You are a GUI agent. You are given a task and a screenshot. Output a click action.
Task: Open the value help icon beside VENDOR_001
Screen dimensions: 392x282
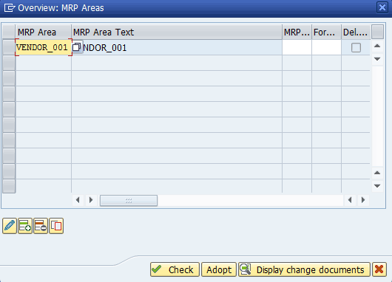[x=77, y=47]
